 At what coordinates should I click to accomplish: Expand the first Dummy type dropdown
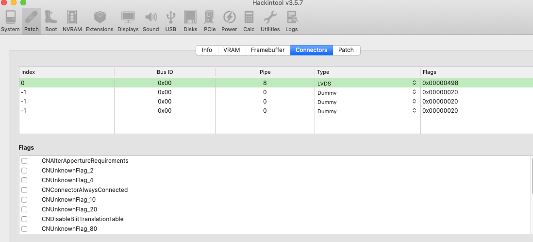[x=414, y=92]
